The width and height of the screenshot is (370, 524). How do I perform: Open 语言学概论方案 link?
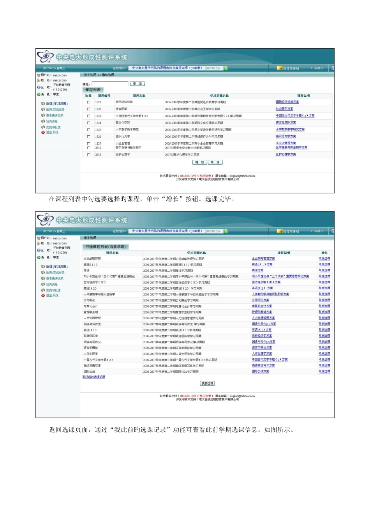[x=262, y=348]
